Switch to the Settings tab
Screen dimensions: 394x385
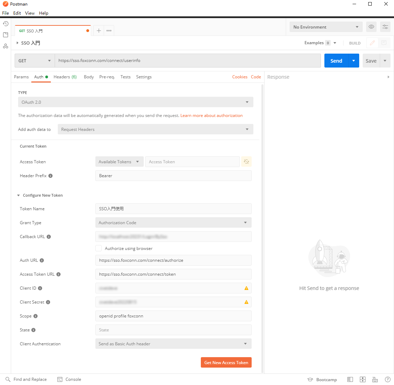click(x=144, y=77)
